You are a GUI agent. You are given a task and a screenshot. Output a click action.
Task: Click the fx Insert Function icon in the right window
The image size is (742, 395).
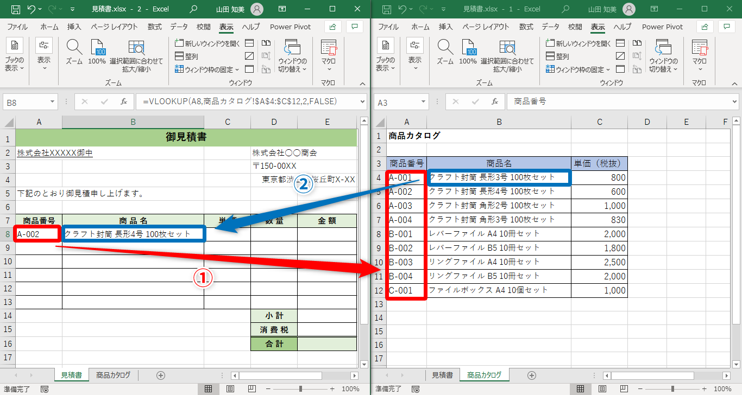(x=495, y=101)
